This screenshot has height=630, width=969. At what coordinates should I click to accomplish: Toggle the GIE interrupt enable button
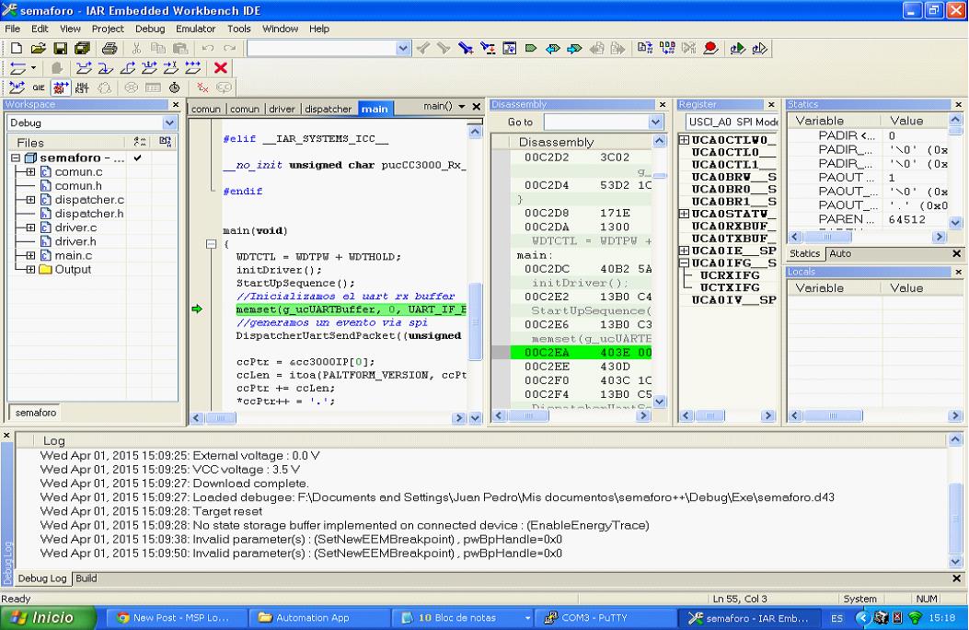39,87
